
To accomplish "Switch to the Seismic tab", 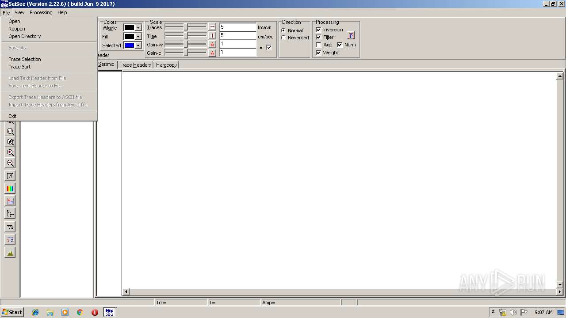I will coord(107,64).
